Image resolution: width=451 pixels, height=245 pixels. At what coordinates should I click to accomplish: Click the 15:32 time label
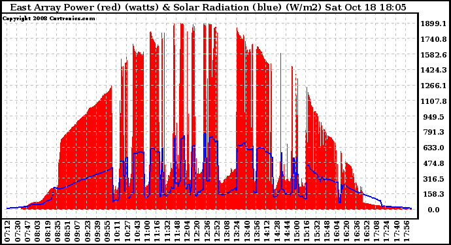click(x=317, y=231)
